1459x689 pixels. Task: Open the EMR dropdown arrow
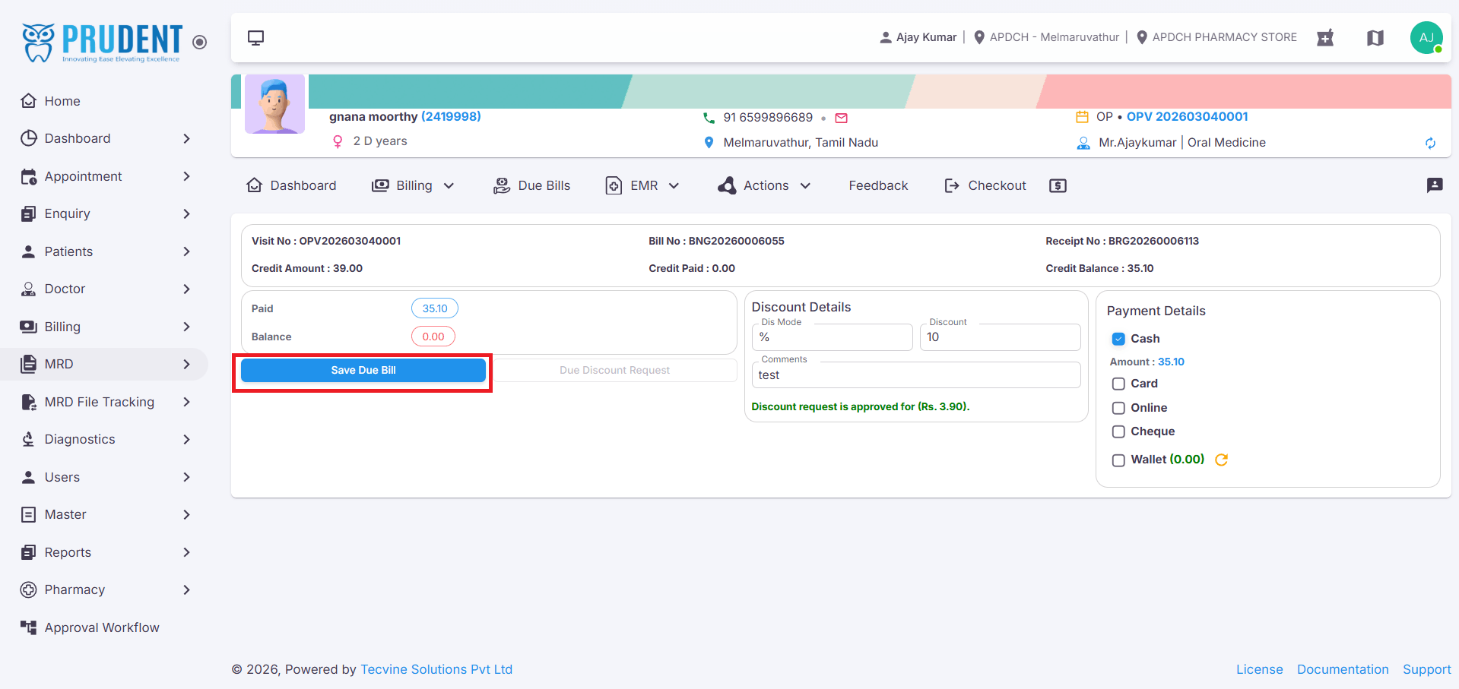pyautogui.click(x=674, y=186)
